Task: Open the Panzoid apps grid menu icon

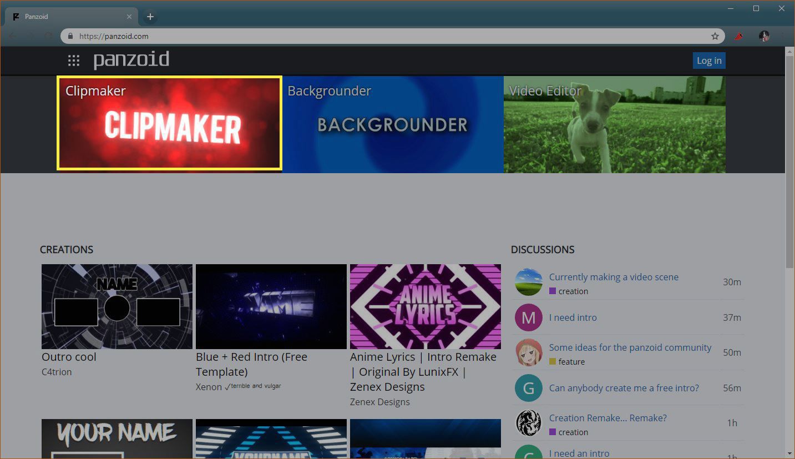Action: coord(73,60)
